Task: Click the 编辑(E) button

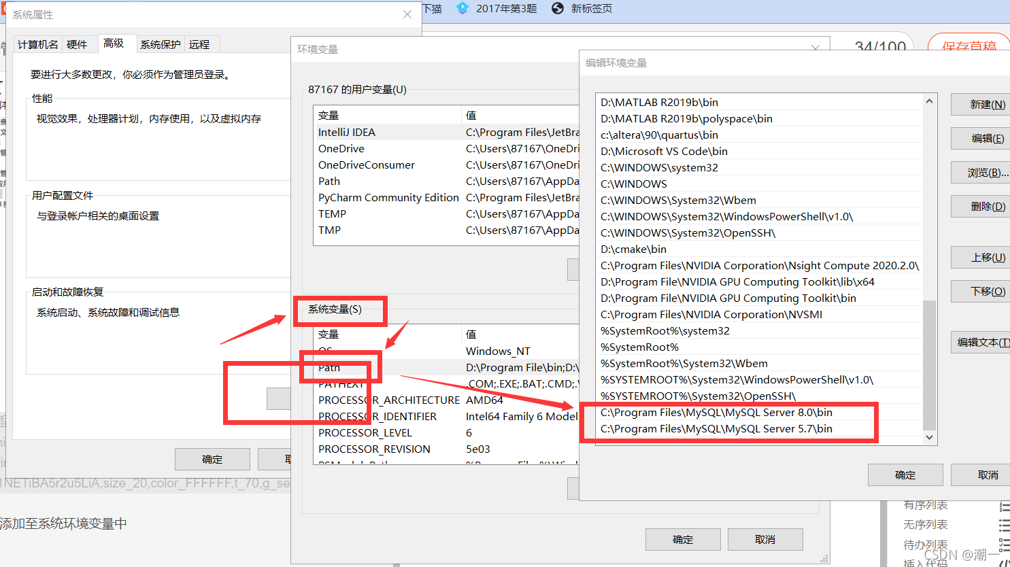Action: tap(981, 139)
